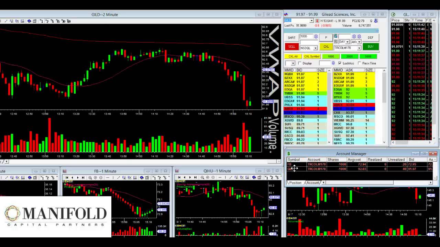
Task: Uncheck the LockAcc checkbox
Action: [x=340, y=63]
